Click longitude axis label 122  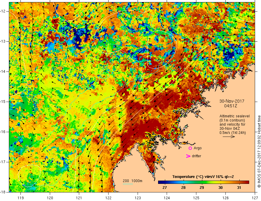click(x=108, y=198)
